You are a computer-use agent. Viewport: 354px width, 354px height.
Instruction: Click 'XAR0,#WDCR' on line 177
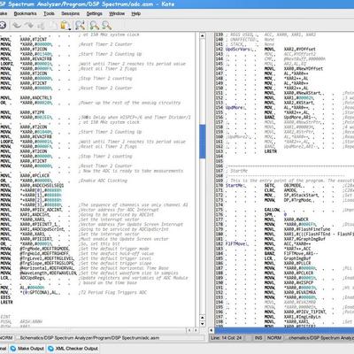[x=296, y=219]
